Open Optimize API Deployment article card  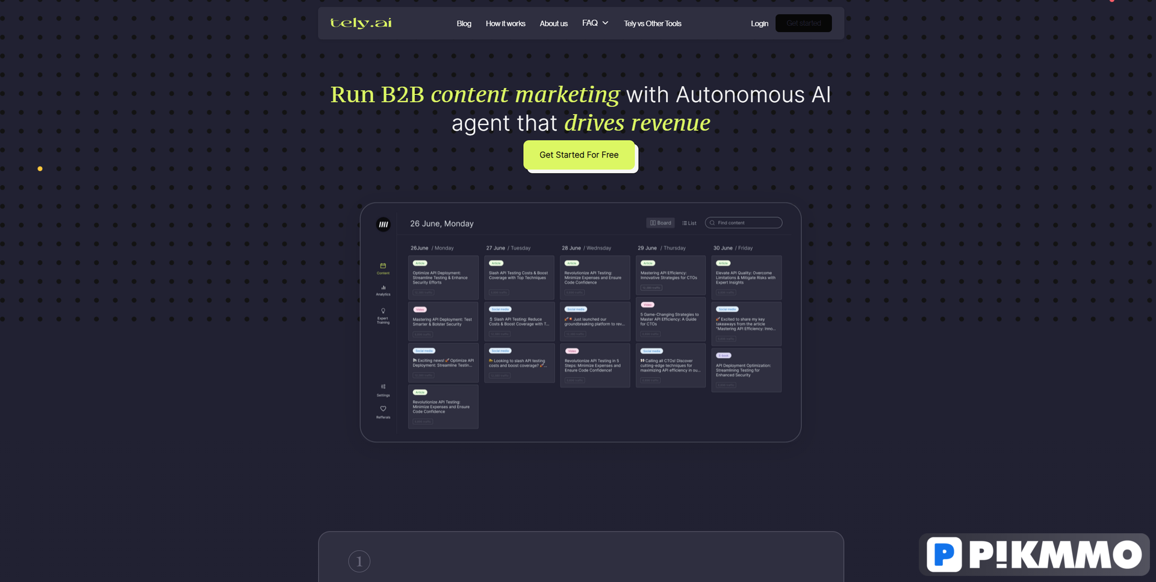tap(443, 277)
